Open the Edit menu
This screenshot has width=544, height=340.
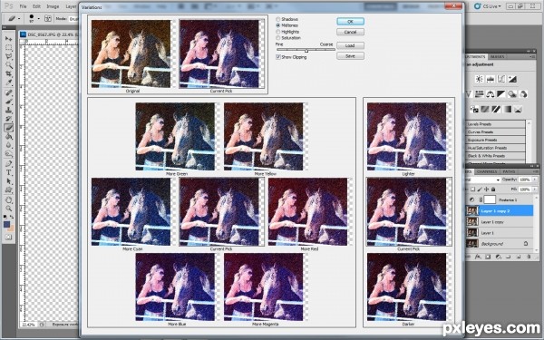tap(36, 6)
